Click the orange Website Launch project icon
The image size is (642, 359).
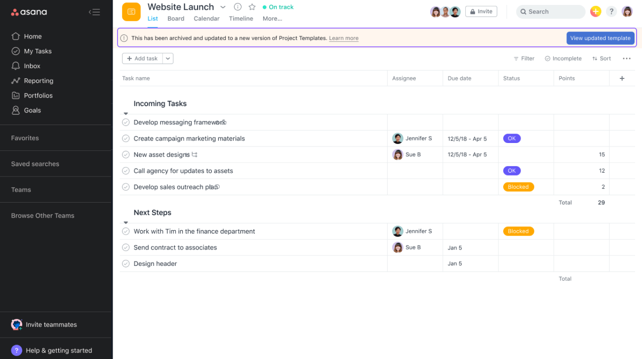[131, 12]
